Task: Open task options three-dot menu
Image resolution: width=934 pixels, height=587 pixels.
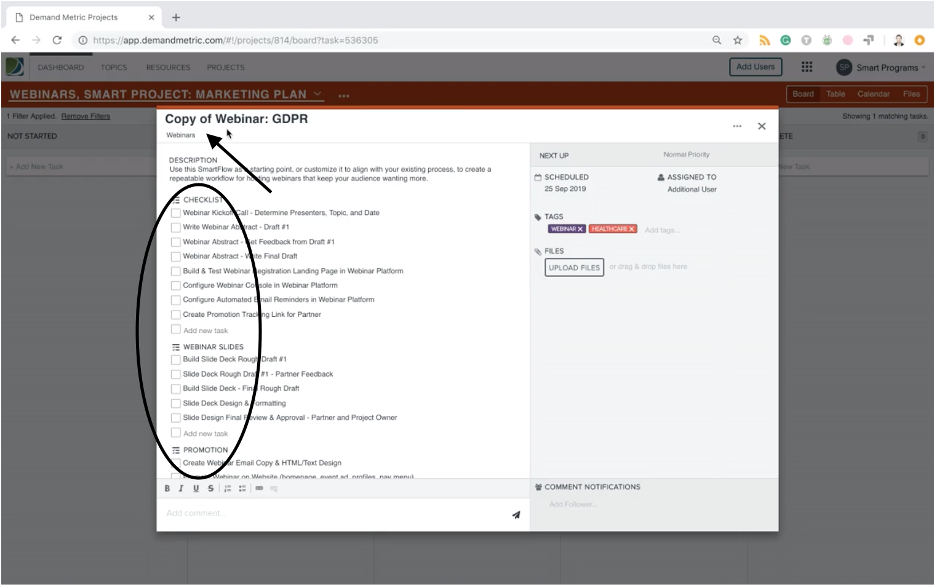Action: pos(737,126)
